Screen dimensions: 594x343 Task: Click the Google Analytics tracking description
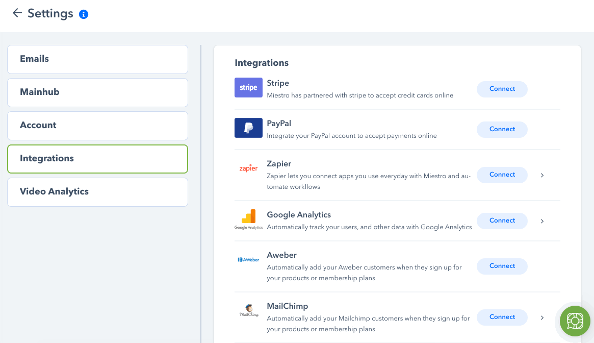(369, 227)
